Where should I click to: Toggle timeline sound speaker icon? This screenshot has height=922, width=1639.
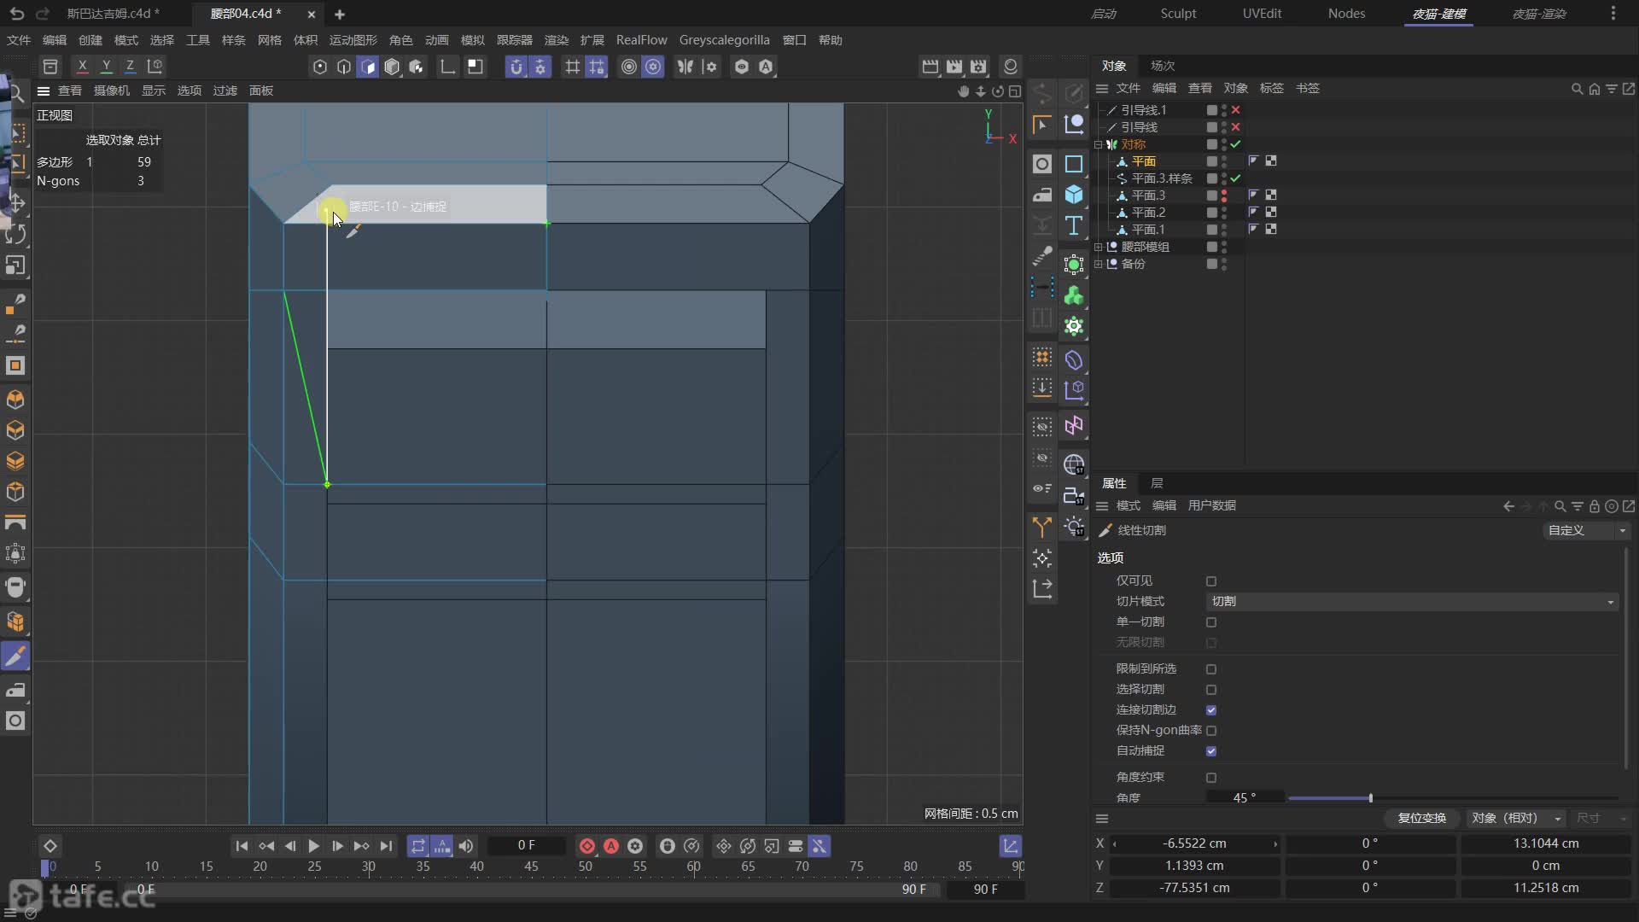click(x=465, y=846)
